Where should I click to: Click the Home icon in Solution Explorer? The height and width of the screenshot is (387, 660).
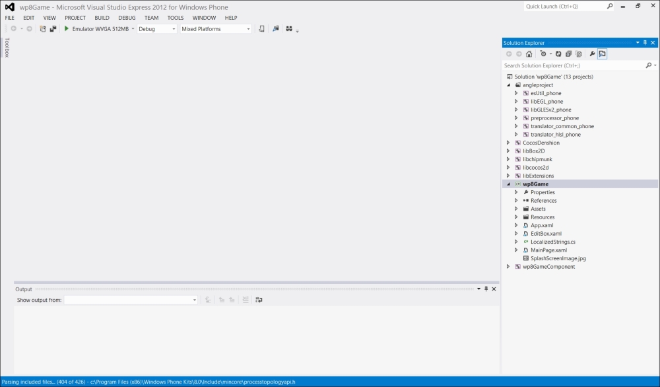coord(529,54)
